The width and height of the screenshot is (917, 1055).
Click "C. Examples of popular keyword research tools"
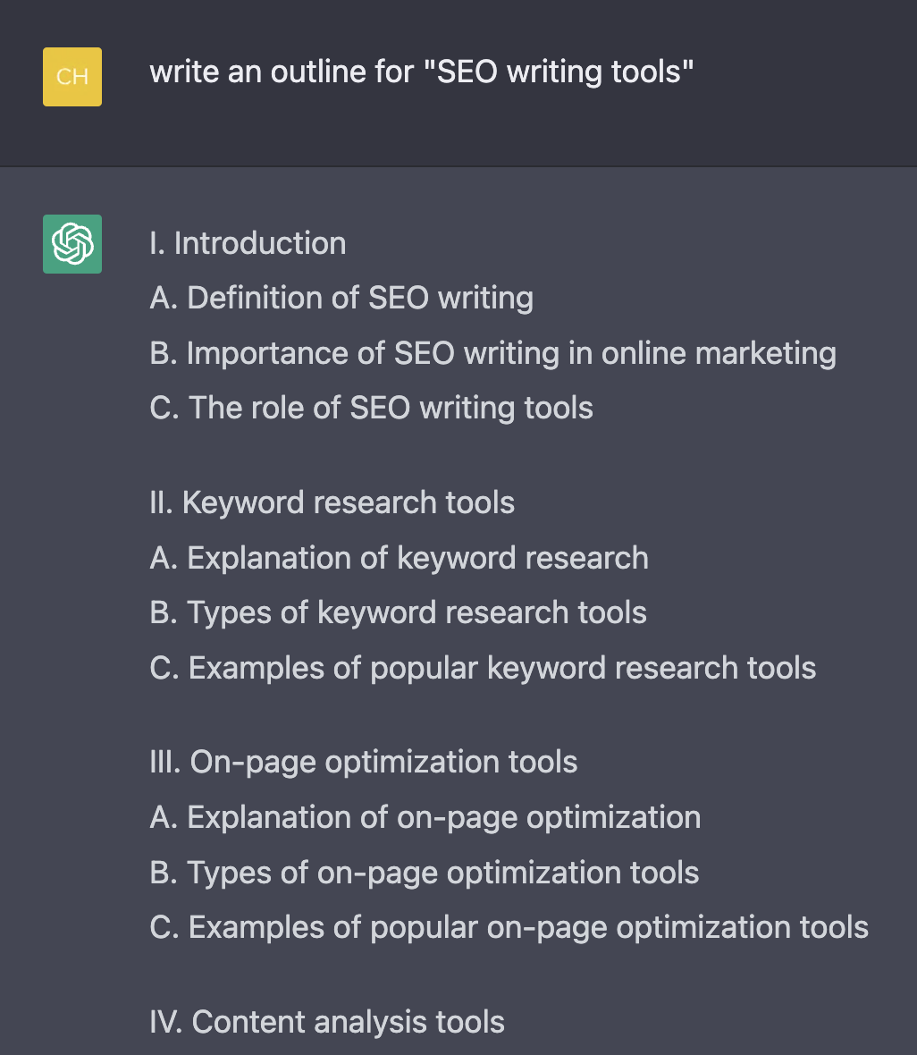point(483,669)
